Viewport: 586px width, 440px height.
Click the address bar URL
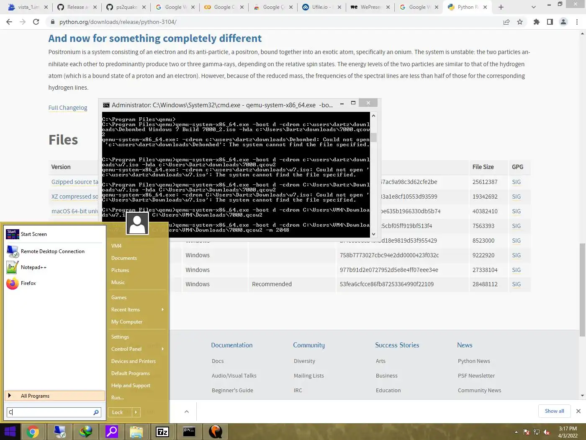tap(118, 22)
